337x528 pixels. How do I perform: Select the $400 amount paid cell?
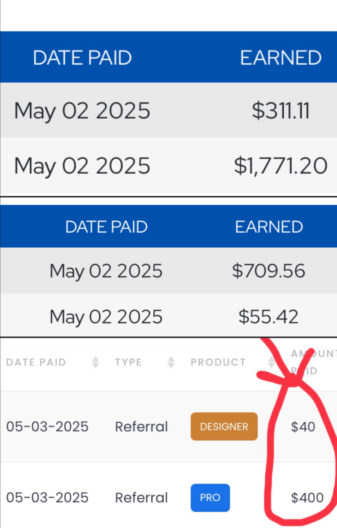point(307,498)
